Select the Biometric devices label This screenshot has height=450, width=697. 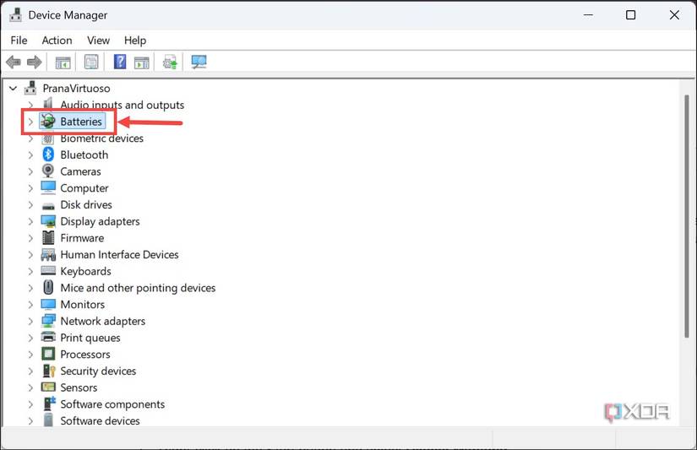(101, 138)
